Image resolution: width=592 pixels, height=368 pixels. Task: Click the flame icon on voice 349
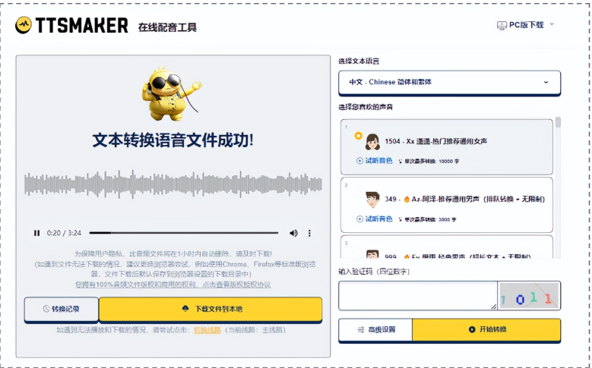[407, 199]
